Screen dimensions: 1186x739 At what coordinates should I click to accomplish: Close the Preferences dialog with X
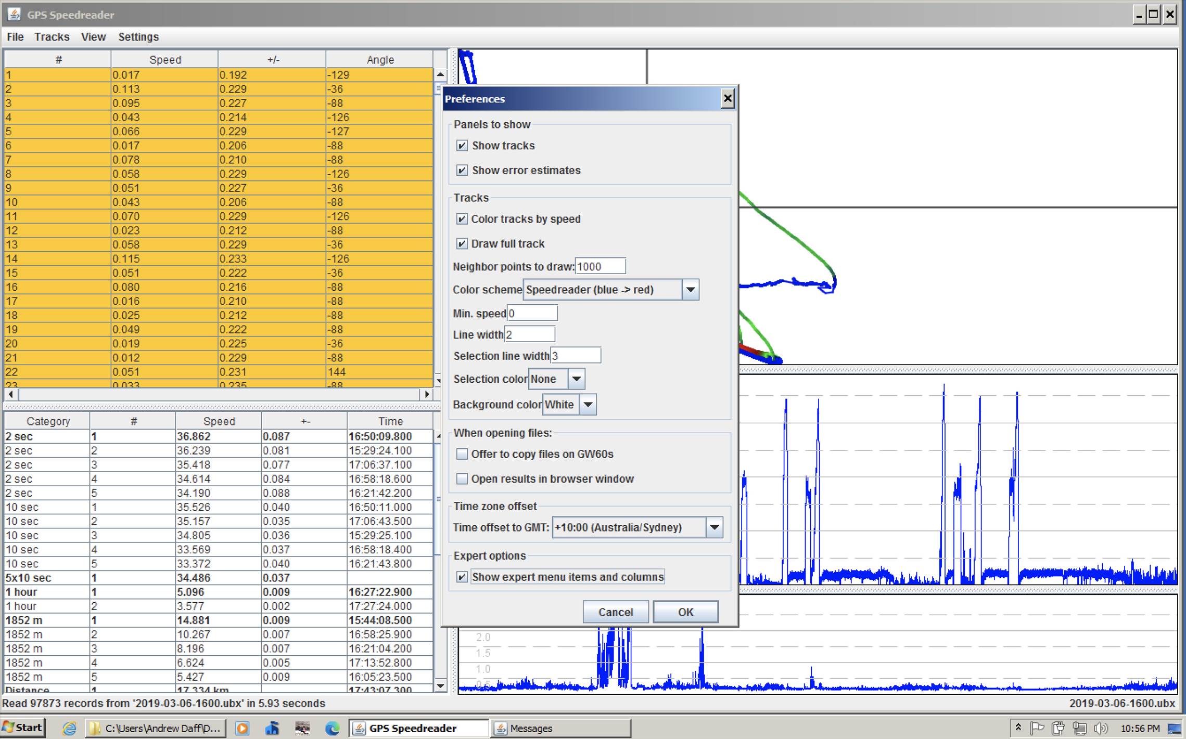727,98
